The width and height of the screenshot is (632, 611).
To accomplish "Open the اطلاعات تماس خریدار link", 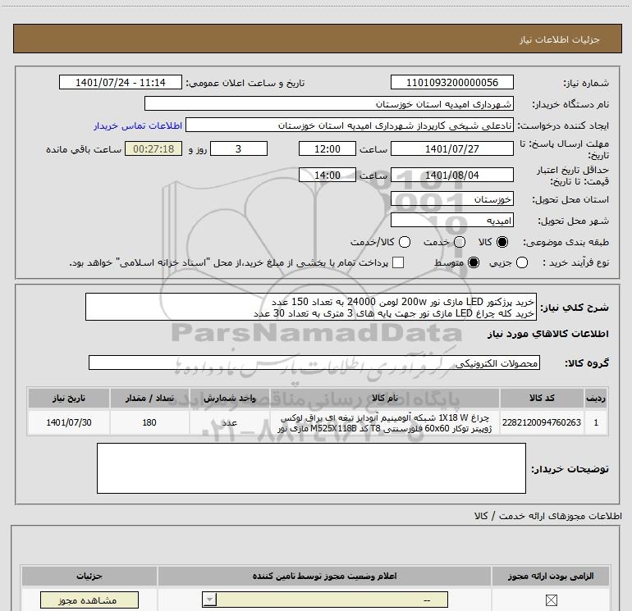I will tap(138, 125).
